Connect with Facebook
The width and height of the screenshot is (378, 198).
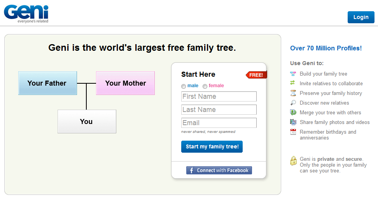click(x=219, y=170)
